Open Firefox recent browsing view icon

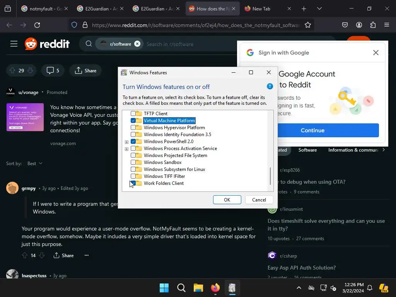coord(8,9)
